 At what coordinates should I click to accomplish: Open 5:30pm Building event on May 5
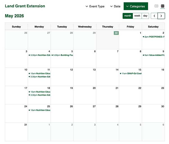[63, 55]
